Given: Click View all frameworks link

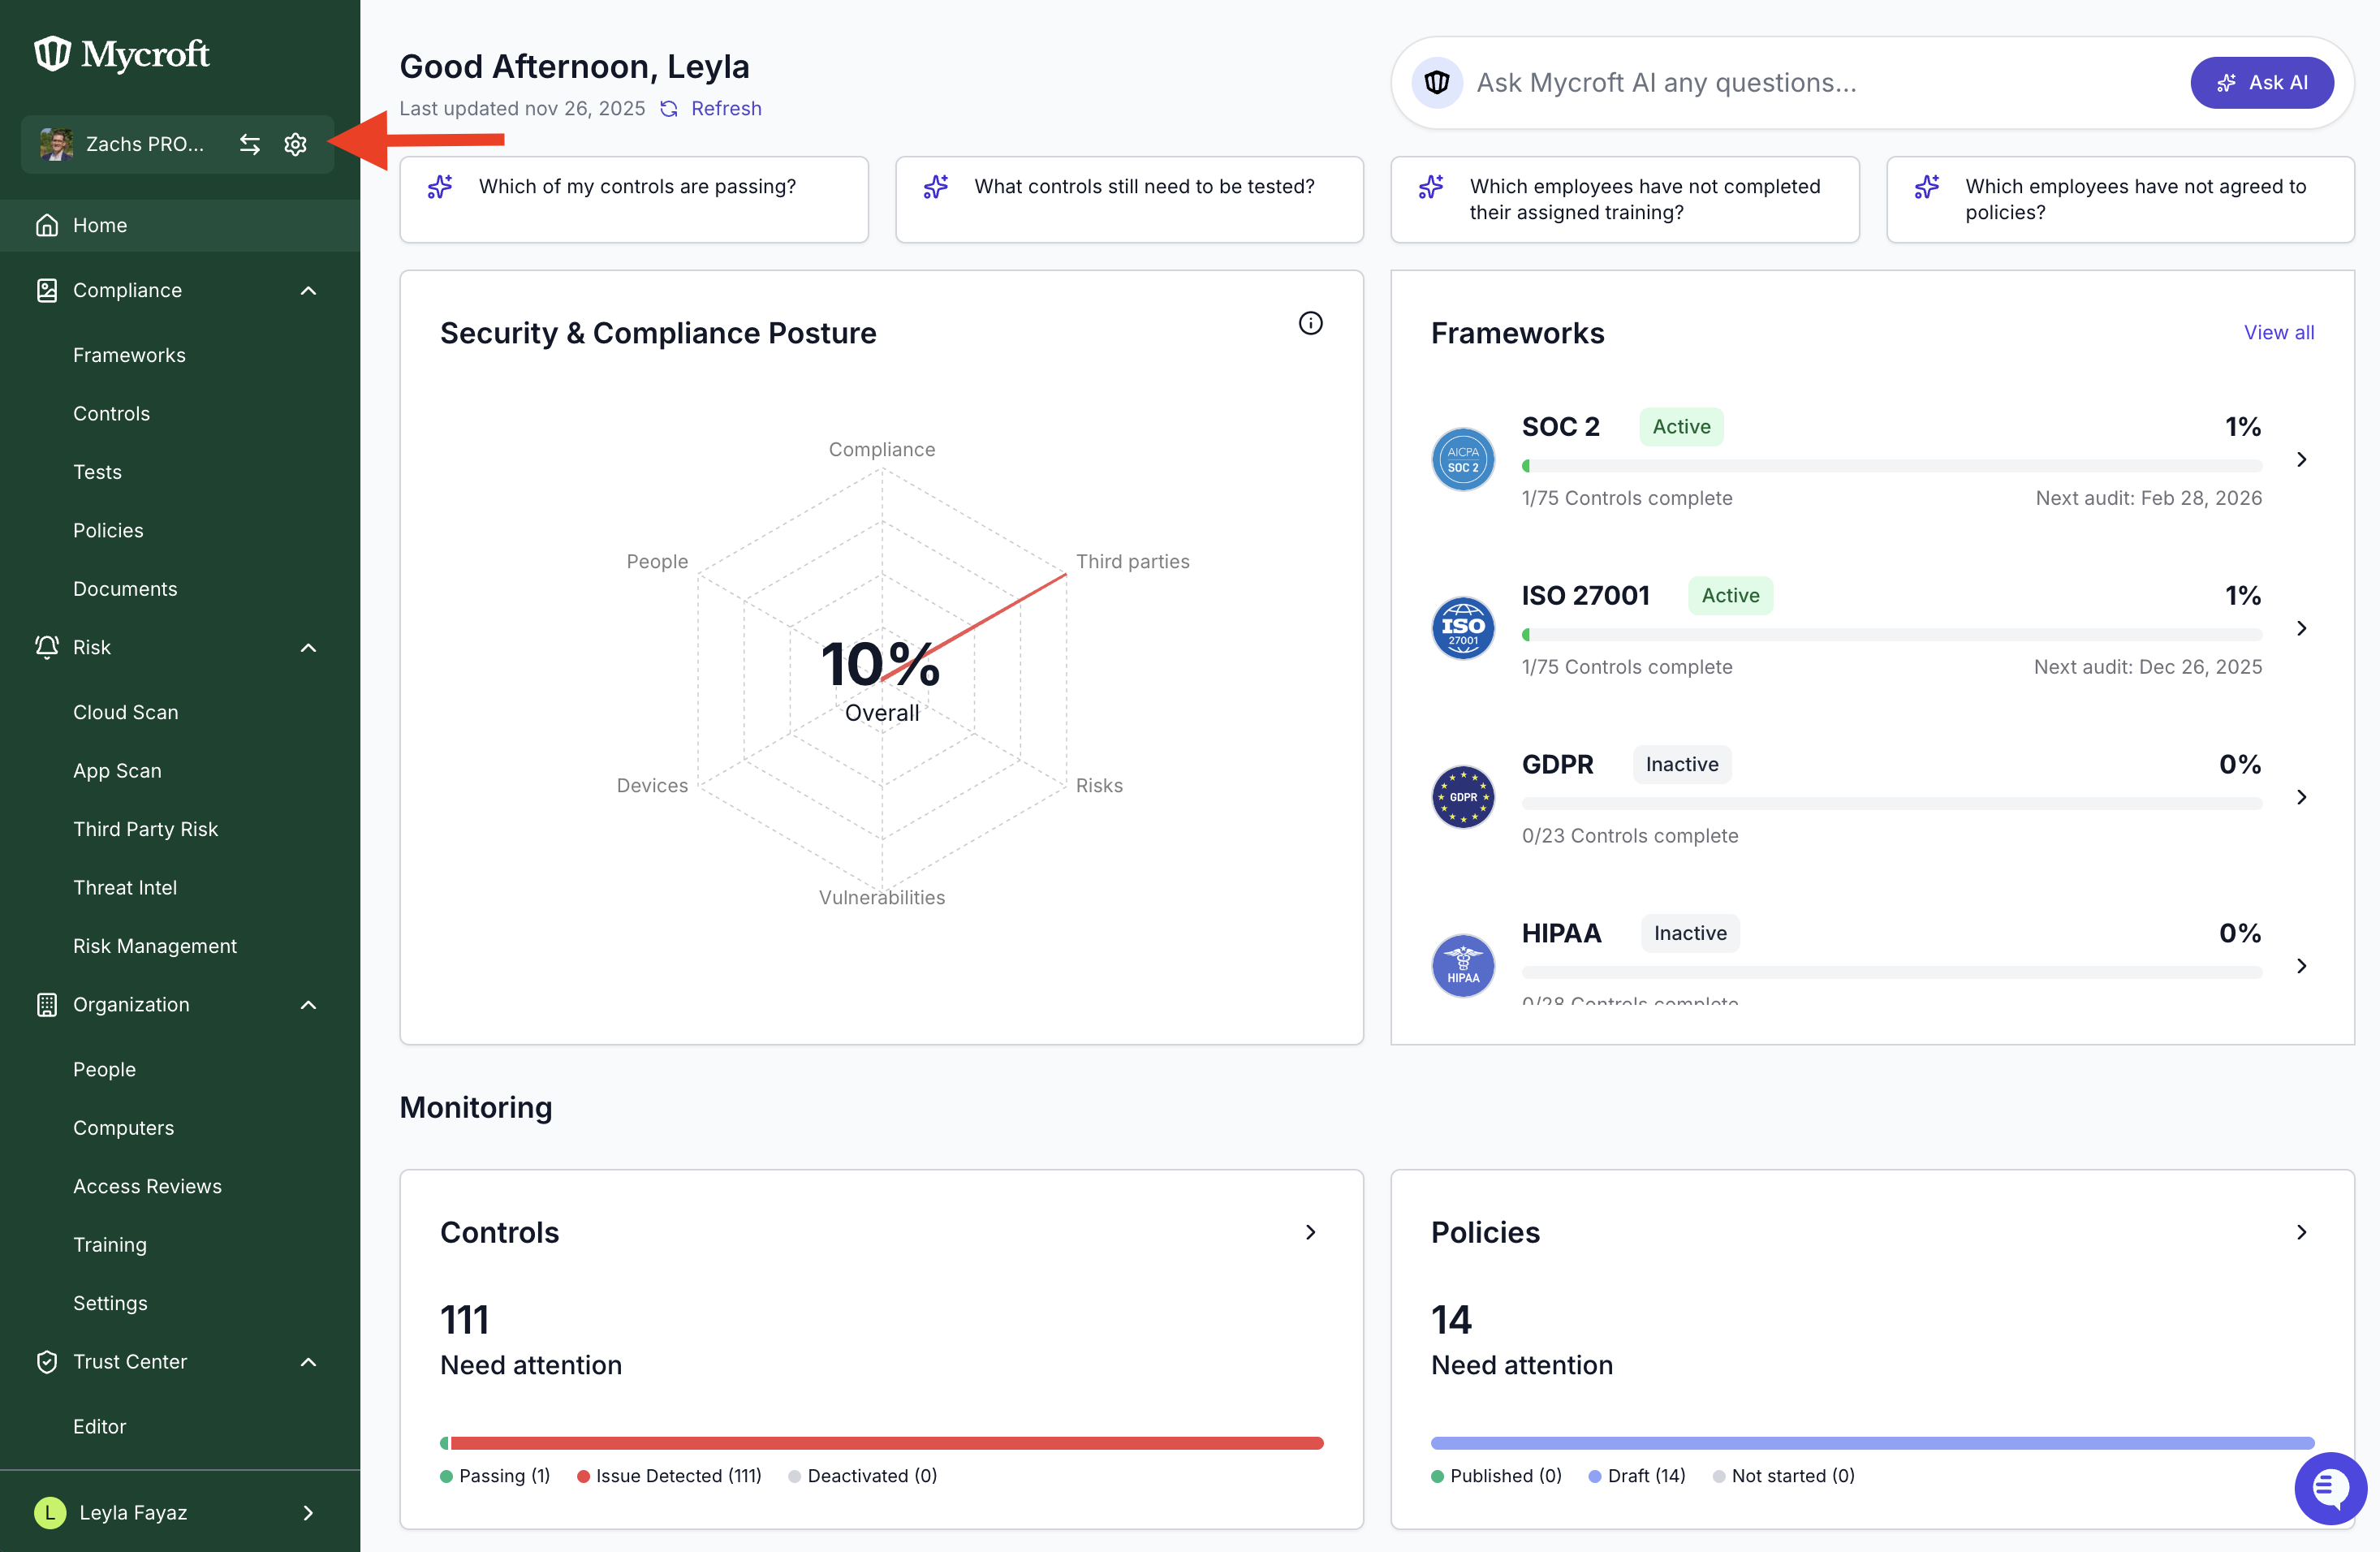Looking at the screenshot, I should 2278,333.
